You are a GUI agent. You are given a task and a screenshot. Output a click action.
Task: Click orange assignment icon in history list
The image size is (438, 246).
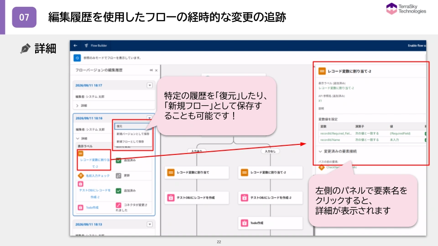[x=81, y=154]
